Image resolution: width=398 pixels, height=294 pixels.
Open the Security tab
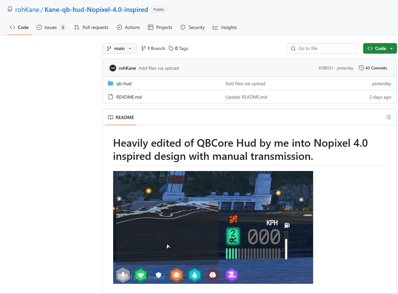click(192, 27)
